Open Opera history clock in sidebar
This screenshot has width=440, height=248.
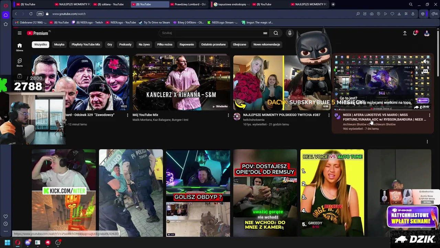5,224
